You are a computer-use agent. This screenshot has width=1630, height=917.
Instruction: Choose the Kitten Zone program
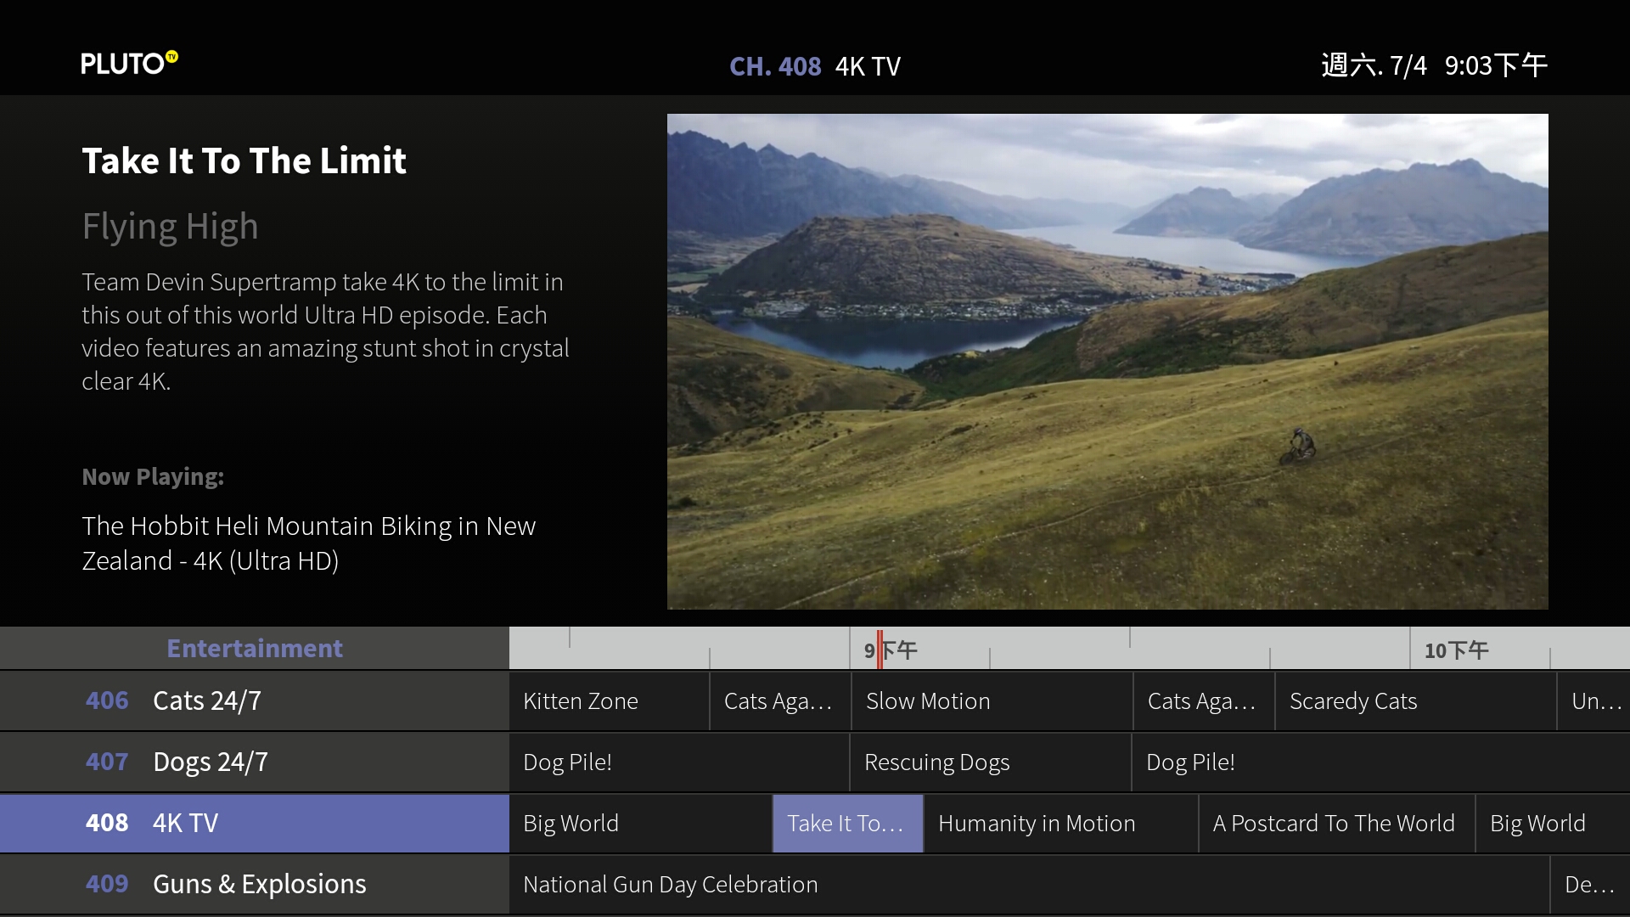[x=609, y=700]
